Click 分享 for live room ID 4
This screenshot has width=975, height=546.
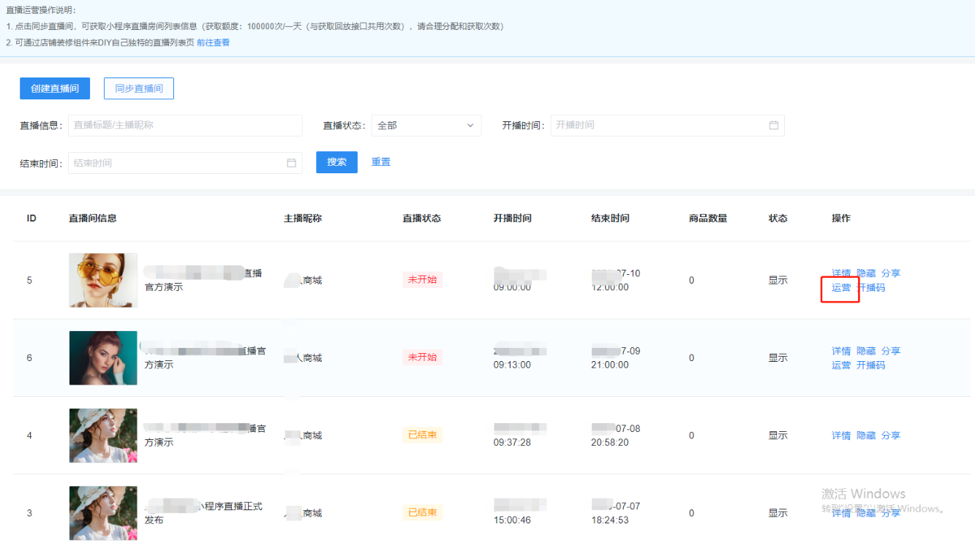click(890, 436)
